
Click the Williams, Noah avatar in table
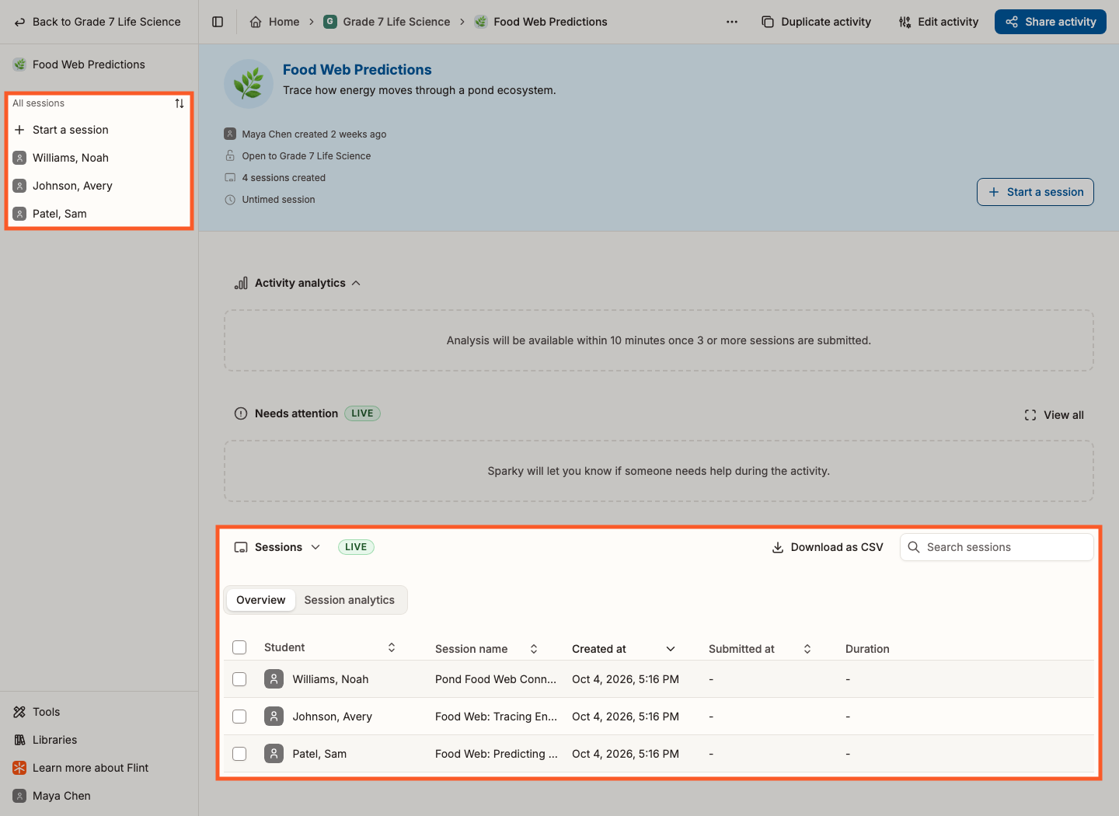(274, 679)
